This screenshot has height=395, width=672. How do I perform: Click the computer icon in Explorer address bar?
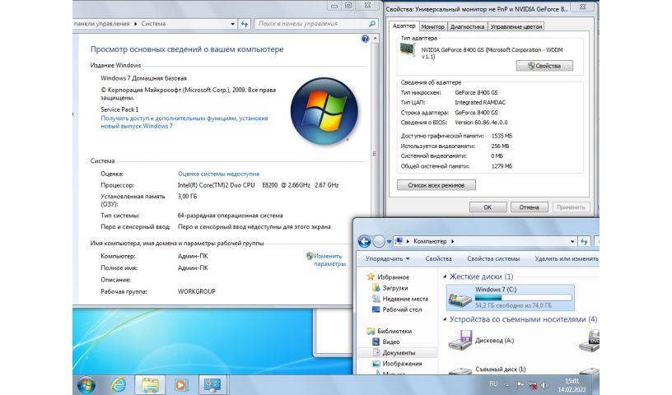pos(399,241)
